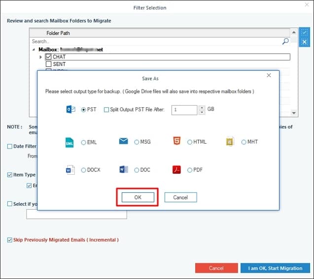This screenshot has width=314, height=279.
Task: Click the DOC Word icon
Action: pos(124,169)
